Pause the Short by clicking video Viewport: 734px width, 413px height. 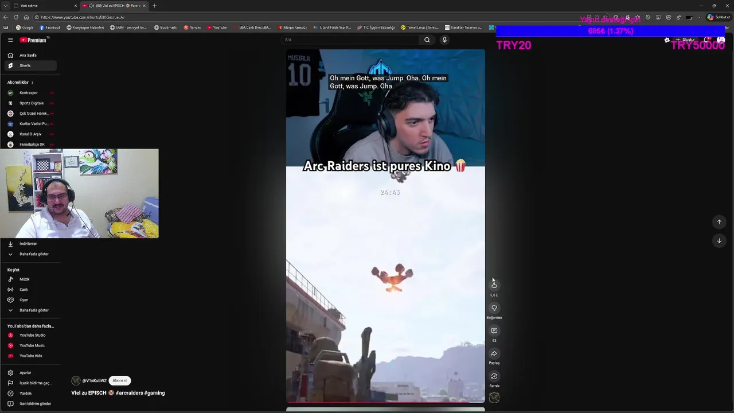385,226
